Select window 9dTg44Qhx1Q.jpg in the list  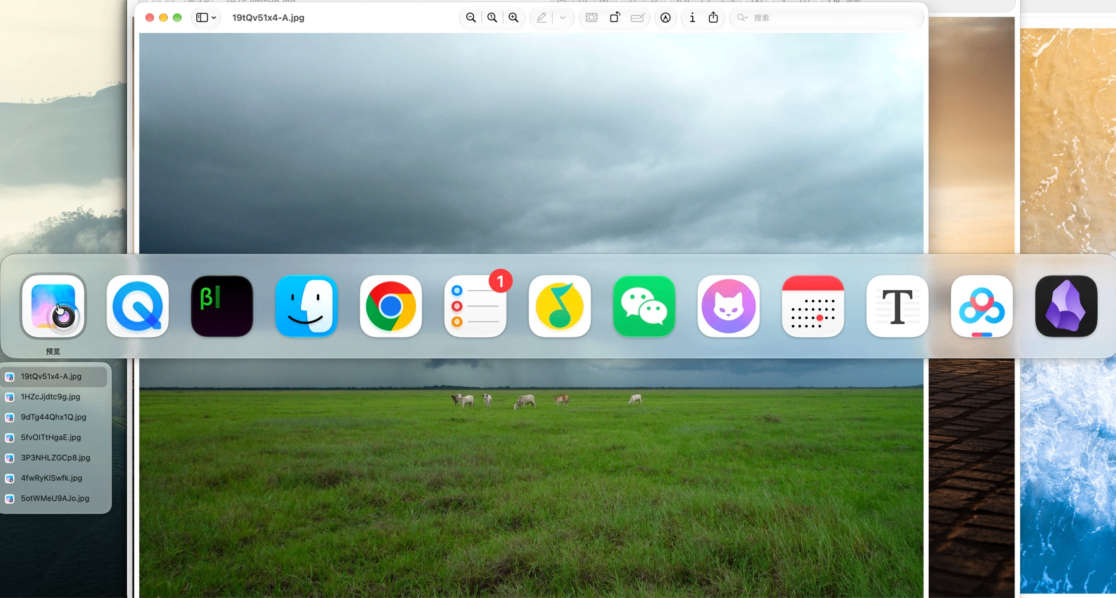click(x=54, y=417)
